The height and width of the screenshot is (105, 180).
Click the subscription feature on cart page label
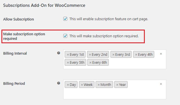[109, 19]
